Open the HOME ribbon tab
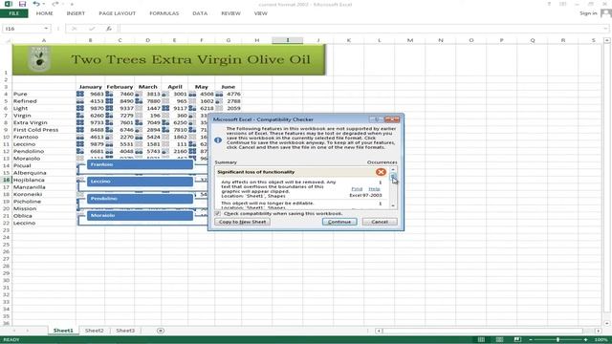 (45, 13)
